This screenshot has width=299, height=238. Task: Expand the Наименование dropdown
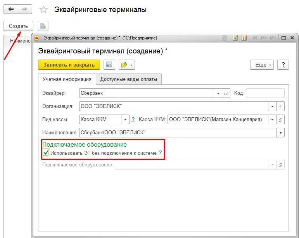[280, 133]
